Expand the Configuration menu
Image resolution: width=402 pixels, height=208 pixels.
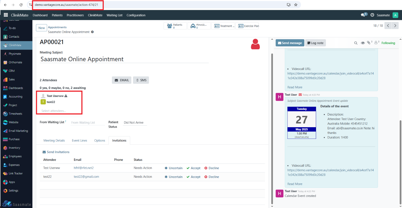(136, 15)
